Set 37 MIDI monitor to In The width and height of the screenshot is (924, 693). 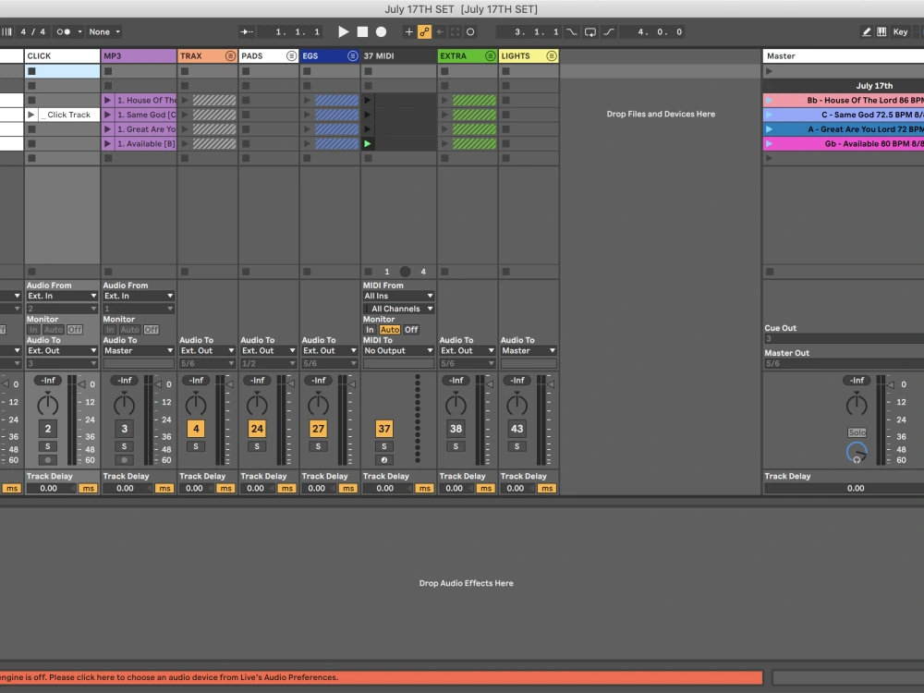click(x=370, y=330)
